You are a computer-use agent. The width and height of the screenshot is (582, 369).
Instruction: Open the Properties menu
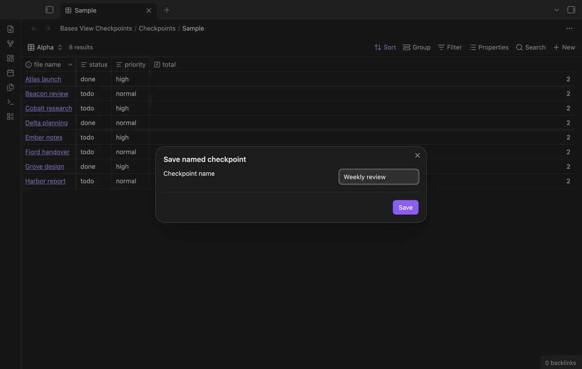489,47
